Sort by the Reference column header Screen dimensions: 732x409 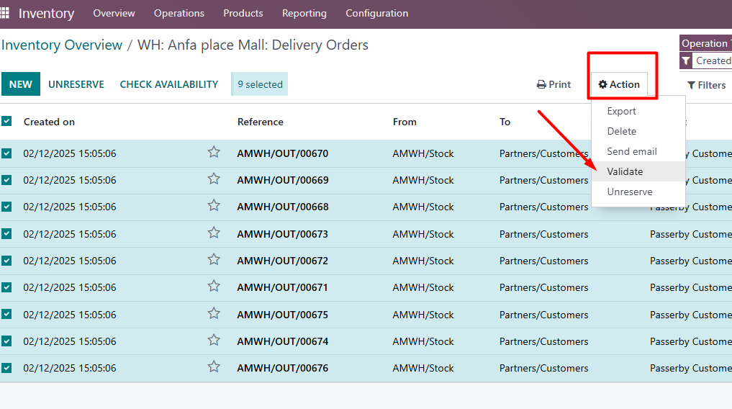260,122
